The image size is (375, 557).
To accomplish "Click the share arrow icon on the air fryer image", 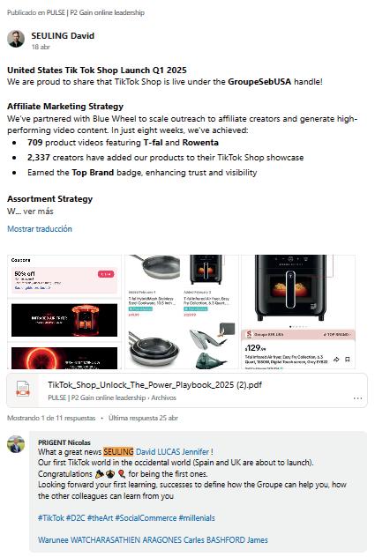I will (x=336, y=360).
